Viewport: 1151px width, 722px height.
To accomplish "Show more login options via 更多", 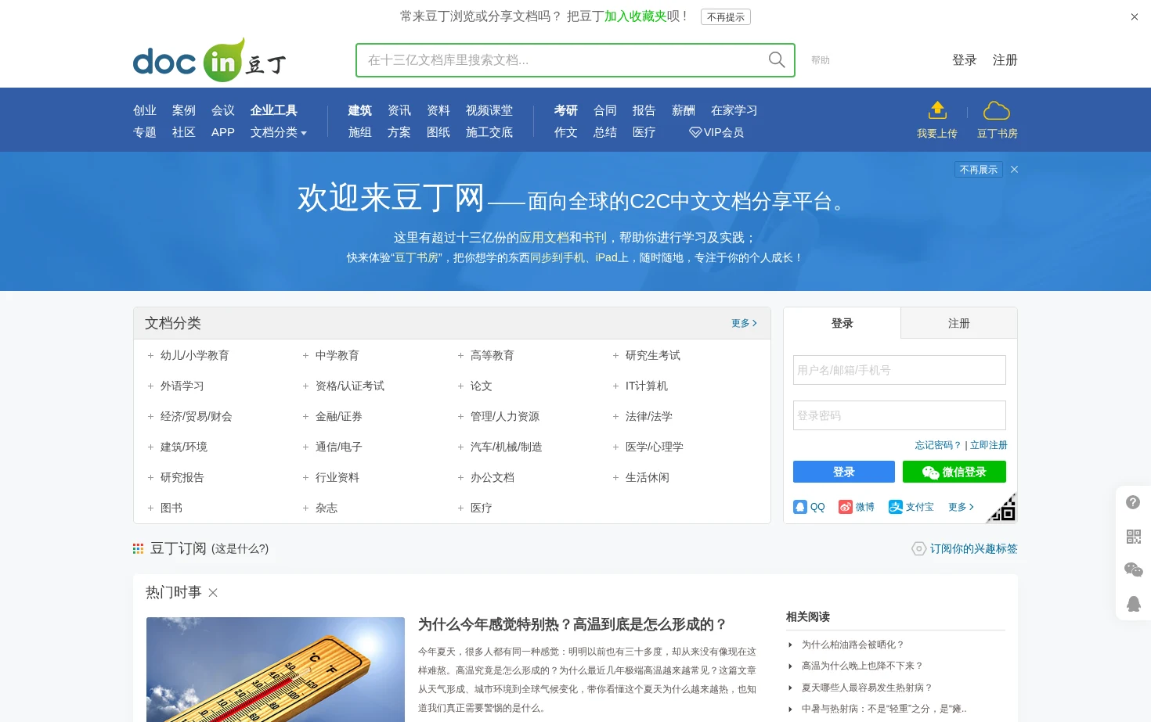I will (x=961, y=507).
